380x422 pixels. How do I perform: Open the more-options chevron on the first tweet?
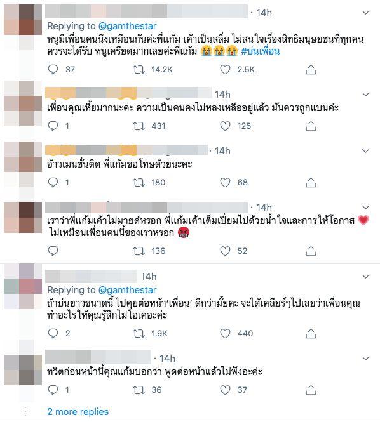click(x=365, y=13)
